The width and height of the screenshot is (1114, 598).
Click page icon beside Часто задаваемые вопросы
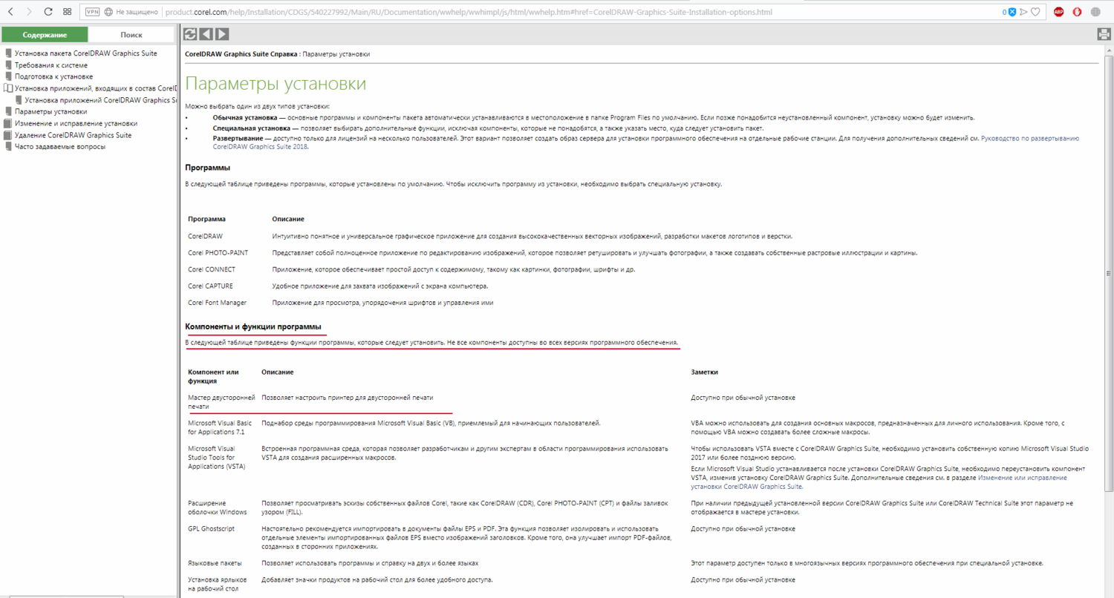pos(8,146)
